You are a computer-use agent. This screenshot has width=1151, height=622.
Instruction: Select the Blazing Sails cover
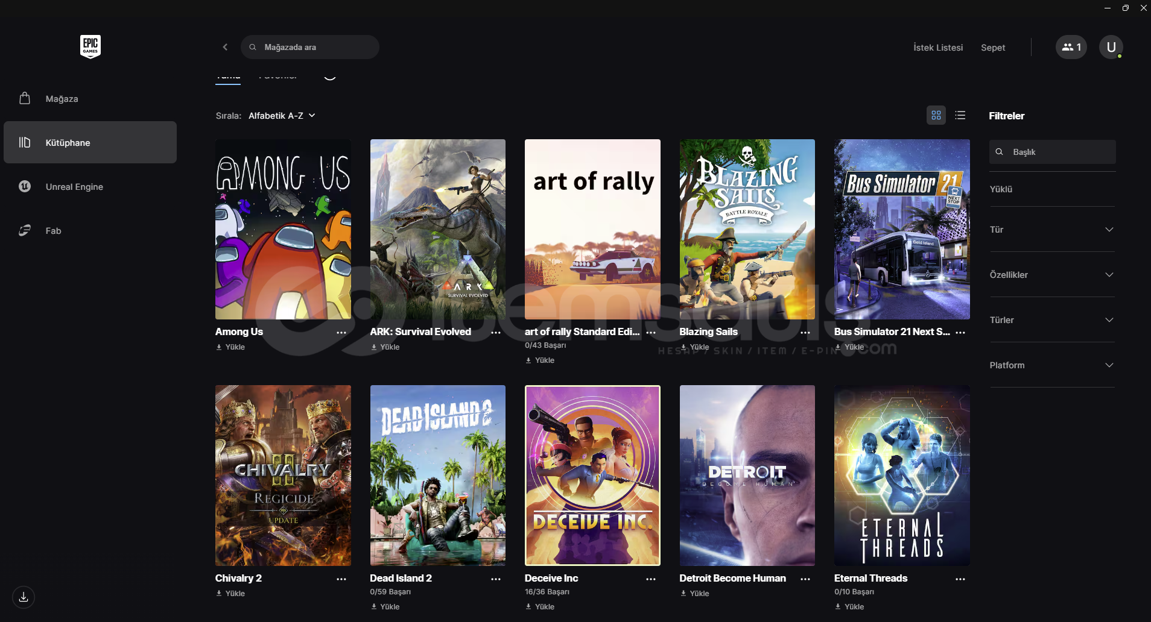[747, 230]
